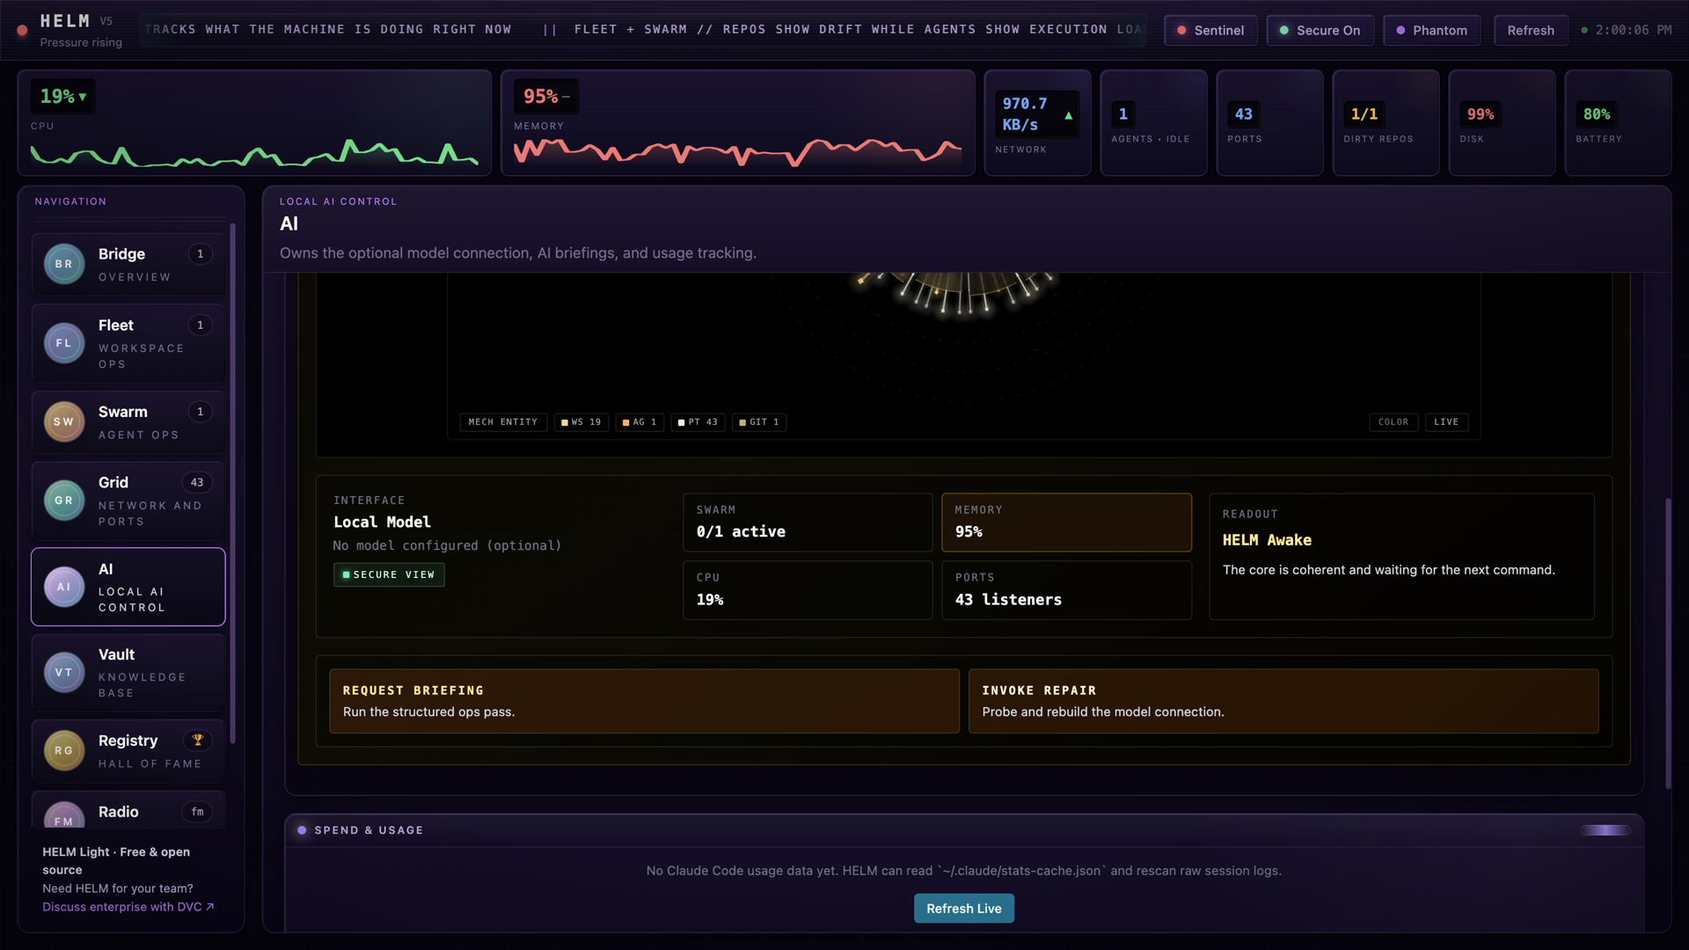
Task: Click the Memory 95% stat tile
Action: [x=1066, y=522]
